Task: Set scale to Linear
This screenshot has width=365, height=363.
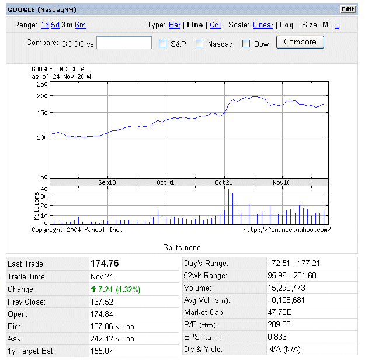Action: [x=263, y=25]
